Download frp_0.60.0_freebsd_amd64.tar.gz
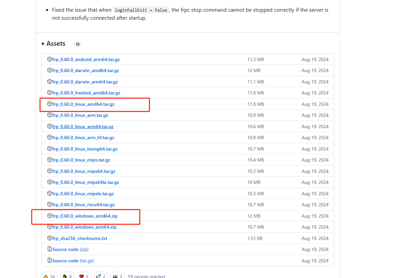Viewport: 417px width, 278px height. (86, 93)
